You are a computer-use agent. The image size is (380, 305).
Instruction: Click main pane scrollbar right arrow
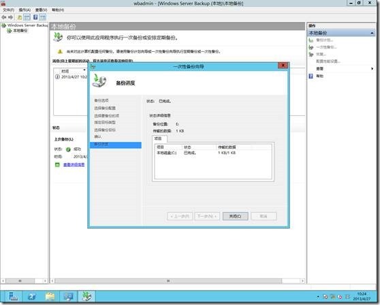[x=302, y=281]
